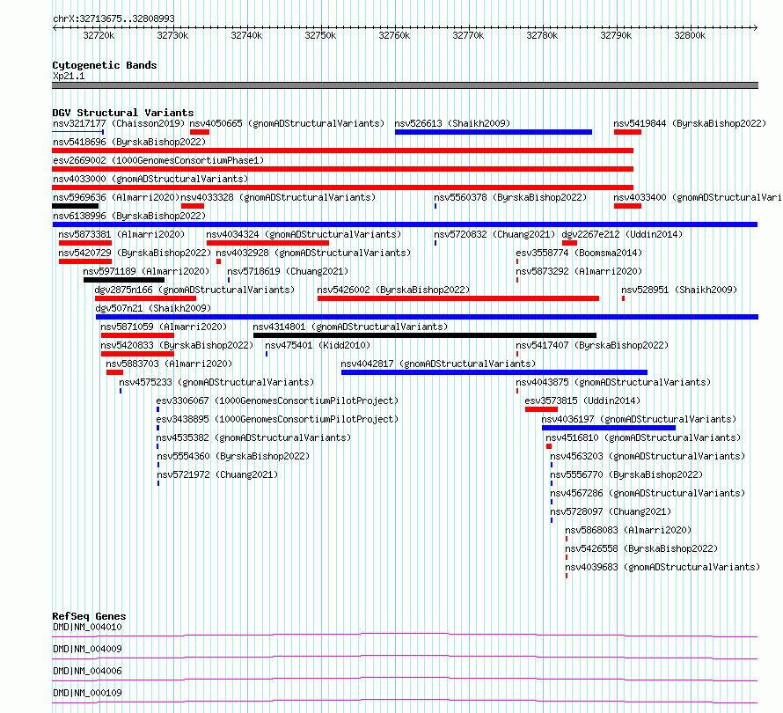The width and height of the screenshot is (783, 713).
Task: Click the nsv4036197 (gnomADStructuralVariants) blue bar
Action: click(609, 428)
